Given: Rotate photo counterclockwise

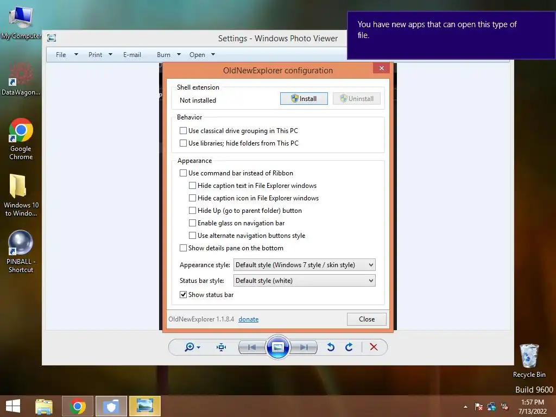Looking at the screenshot, I should [x=331, y=347].
